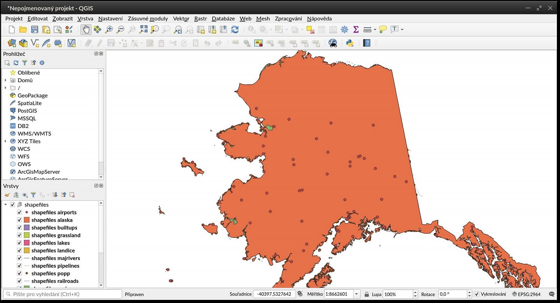This screenshot has width=560, height=303.
Task: Open the Python console icon
Action: [349, 43]
